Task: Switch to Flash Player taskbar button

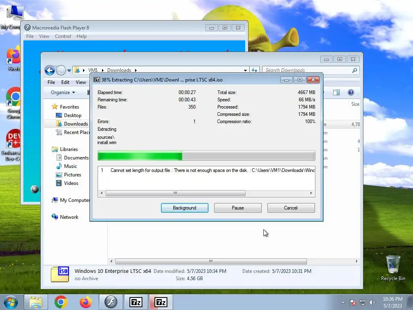Action: pos(111,302)
